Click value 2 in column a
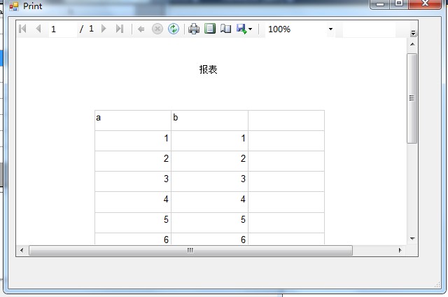The width and height of the screenshot is (448, 297). [166, 158]
